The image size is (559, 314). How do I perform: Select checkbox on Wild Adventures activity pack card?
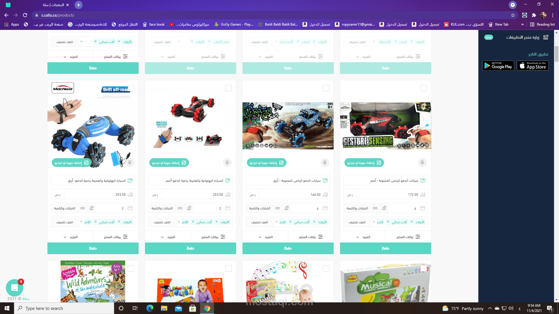tap(131, 268)
